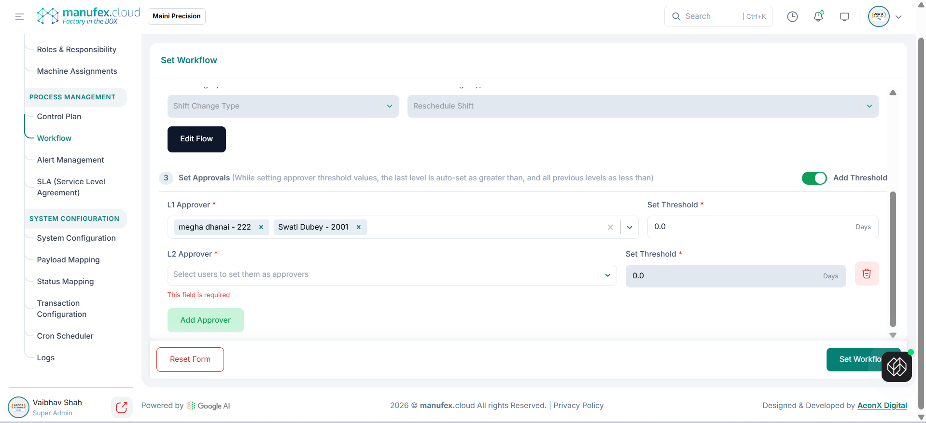Viewport: 926px width, 423px height.
Task: Focus the L2 Set Threshold input
Action: (735, 276)
